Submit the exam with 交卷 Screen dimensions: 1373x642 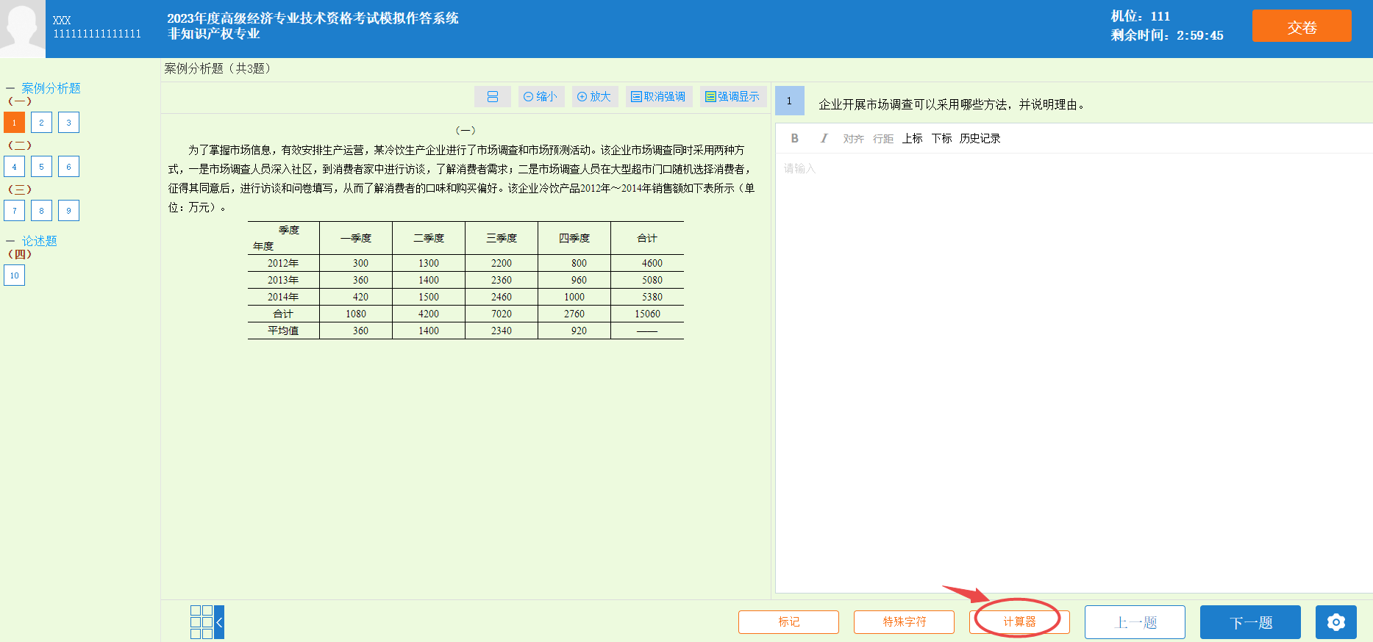(x=1301, y=27)
